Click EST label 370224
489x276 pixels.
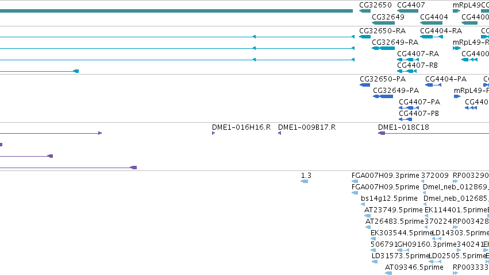coord(438,222)
